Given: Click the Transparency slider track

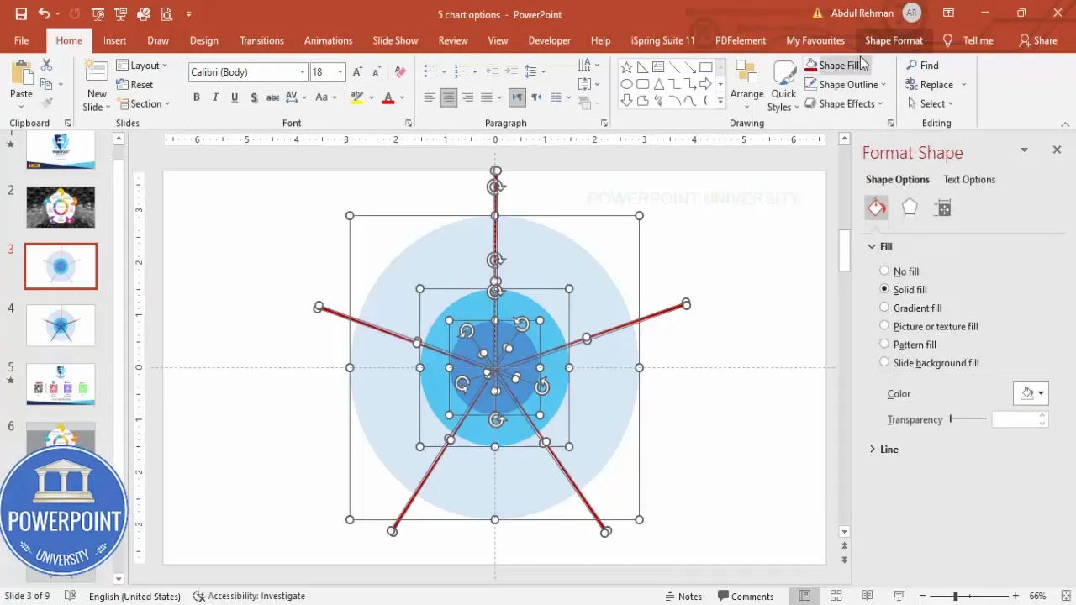Looking at the screenshot, I should [968, 419].
